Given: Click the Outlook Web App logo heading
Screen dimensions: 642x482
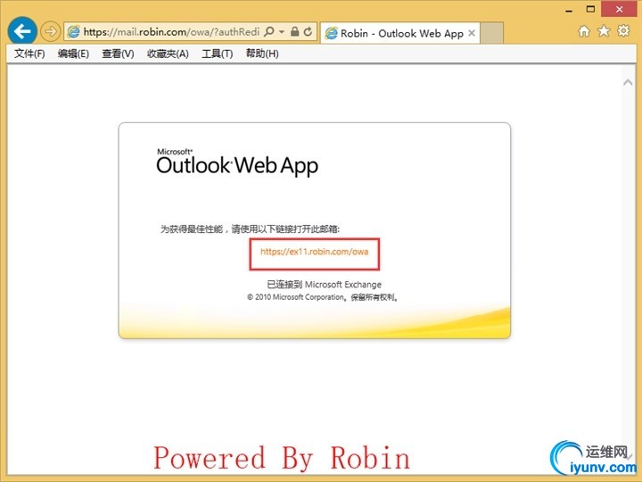Looking at the screenshot, I should pyautogui.click(x=237, y=162).
